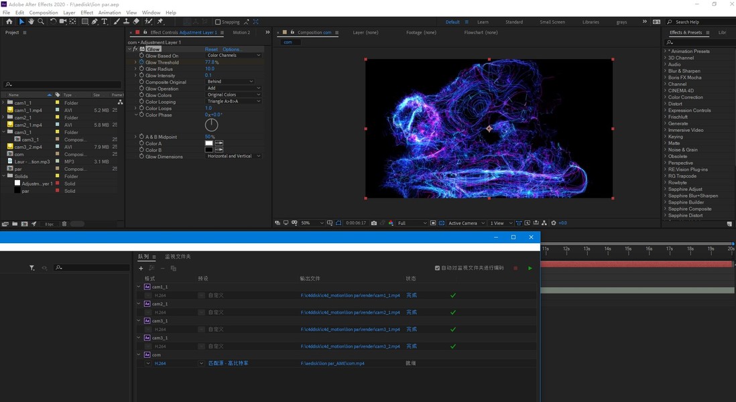The height and width of the screenshot is (402, 736).
Task: Select the Zoom magnifier tool
Action: tap(41, 21)
